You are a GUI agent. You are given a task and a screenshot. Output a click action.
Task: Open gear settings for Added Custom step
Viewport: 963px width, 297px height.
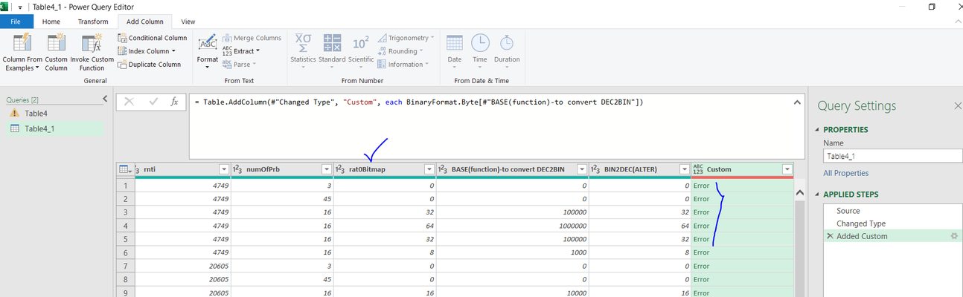tap(954, 236)
